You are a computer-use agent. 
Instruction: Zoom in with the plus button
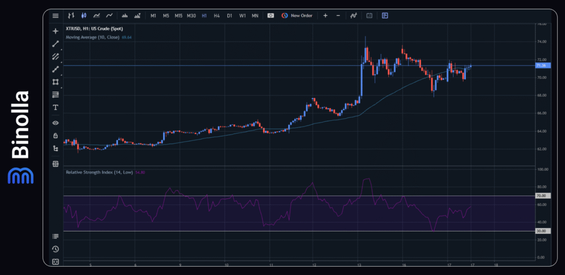pyautogui.click(x=325, y=15)
